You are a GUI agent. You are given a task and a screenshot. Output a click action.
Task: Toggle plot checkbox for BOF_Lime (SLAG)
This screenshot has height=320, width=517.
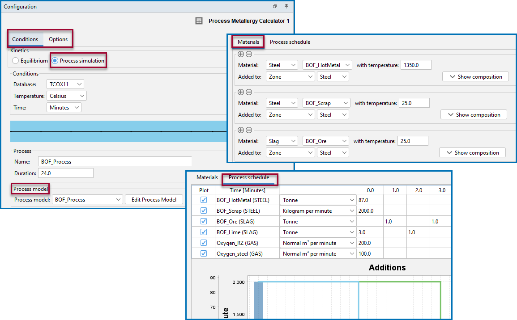204,232
